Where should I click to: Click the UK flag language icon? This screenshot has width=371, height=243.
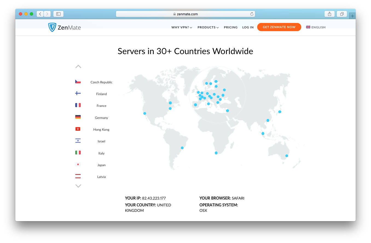308,27
